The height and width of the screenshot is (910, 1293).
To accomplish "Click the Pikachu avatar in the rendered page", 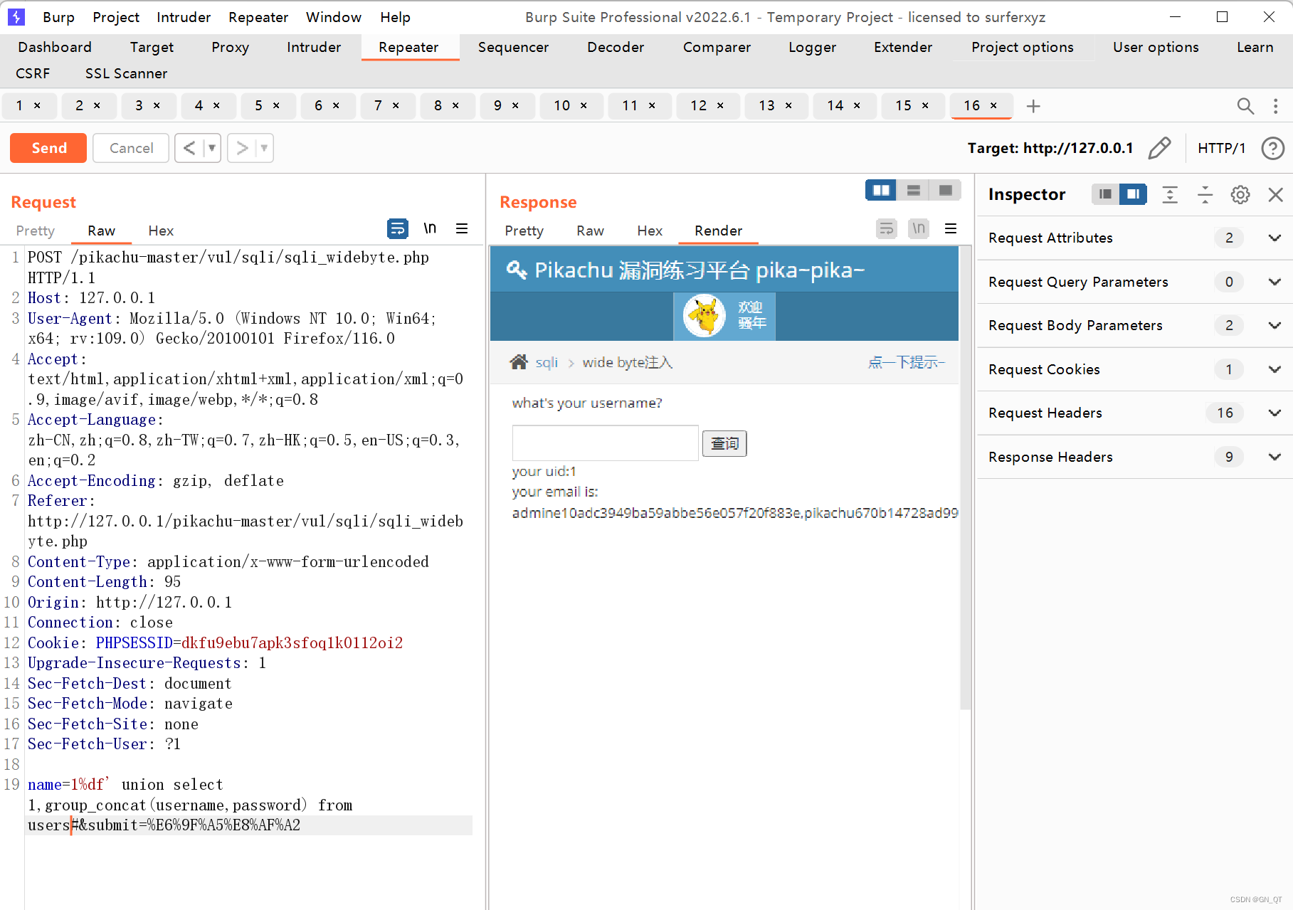I will pyautogui.click(x=704, y=315).
